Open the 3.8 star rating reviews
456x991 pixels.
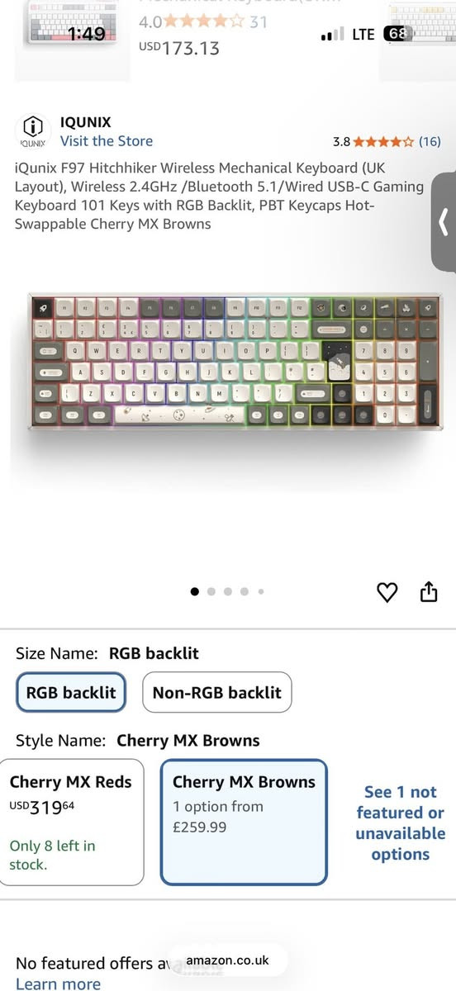373,141
